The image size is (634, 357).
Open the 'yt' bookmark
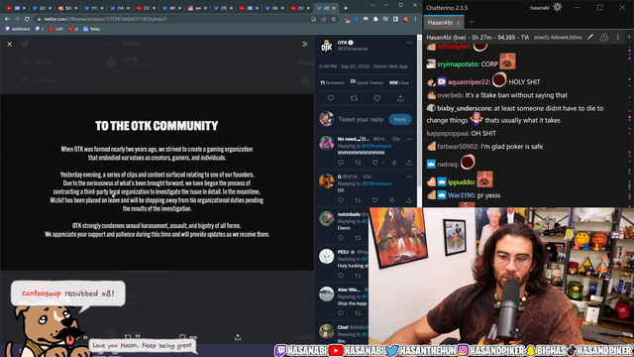73,29
